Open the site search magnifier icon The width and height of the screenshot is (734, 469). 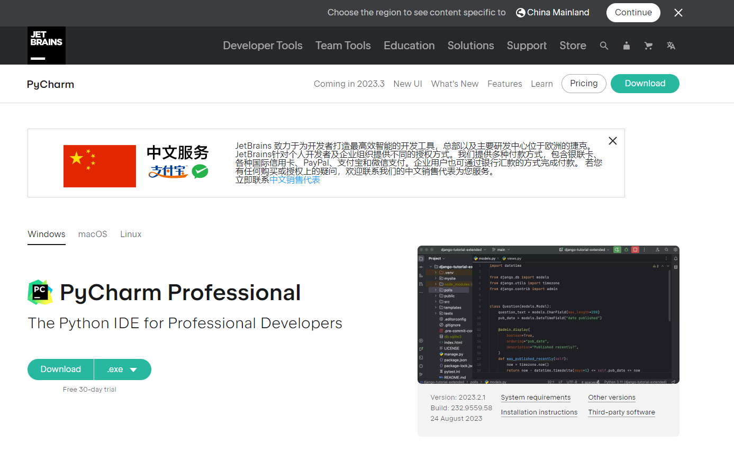604,46
